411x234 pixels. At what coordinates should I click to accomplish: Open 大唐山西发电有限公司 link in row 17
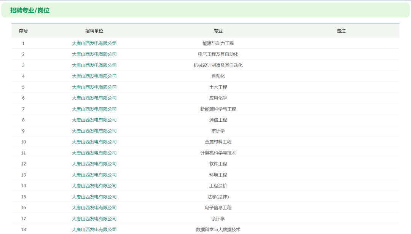click(x=94, y=218)
